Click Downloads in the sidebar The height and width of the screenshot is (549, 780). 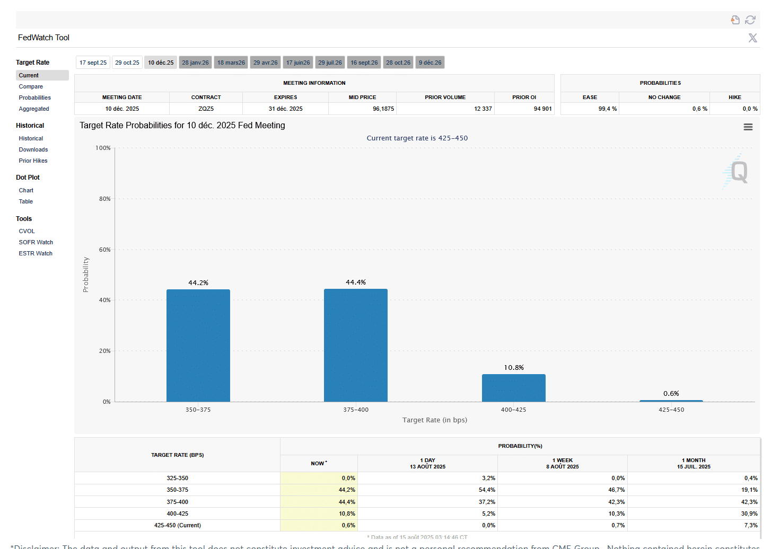[x=33, y=149]
